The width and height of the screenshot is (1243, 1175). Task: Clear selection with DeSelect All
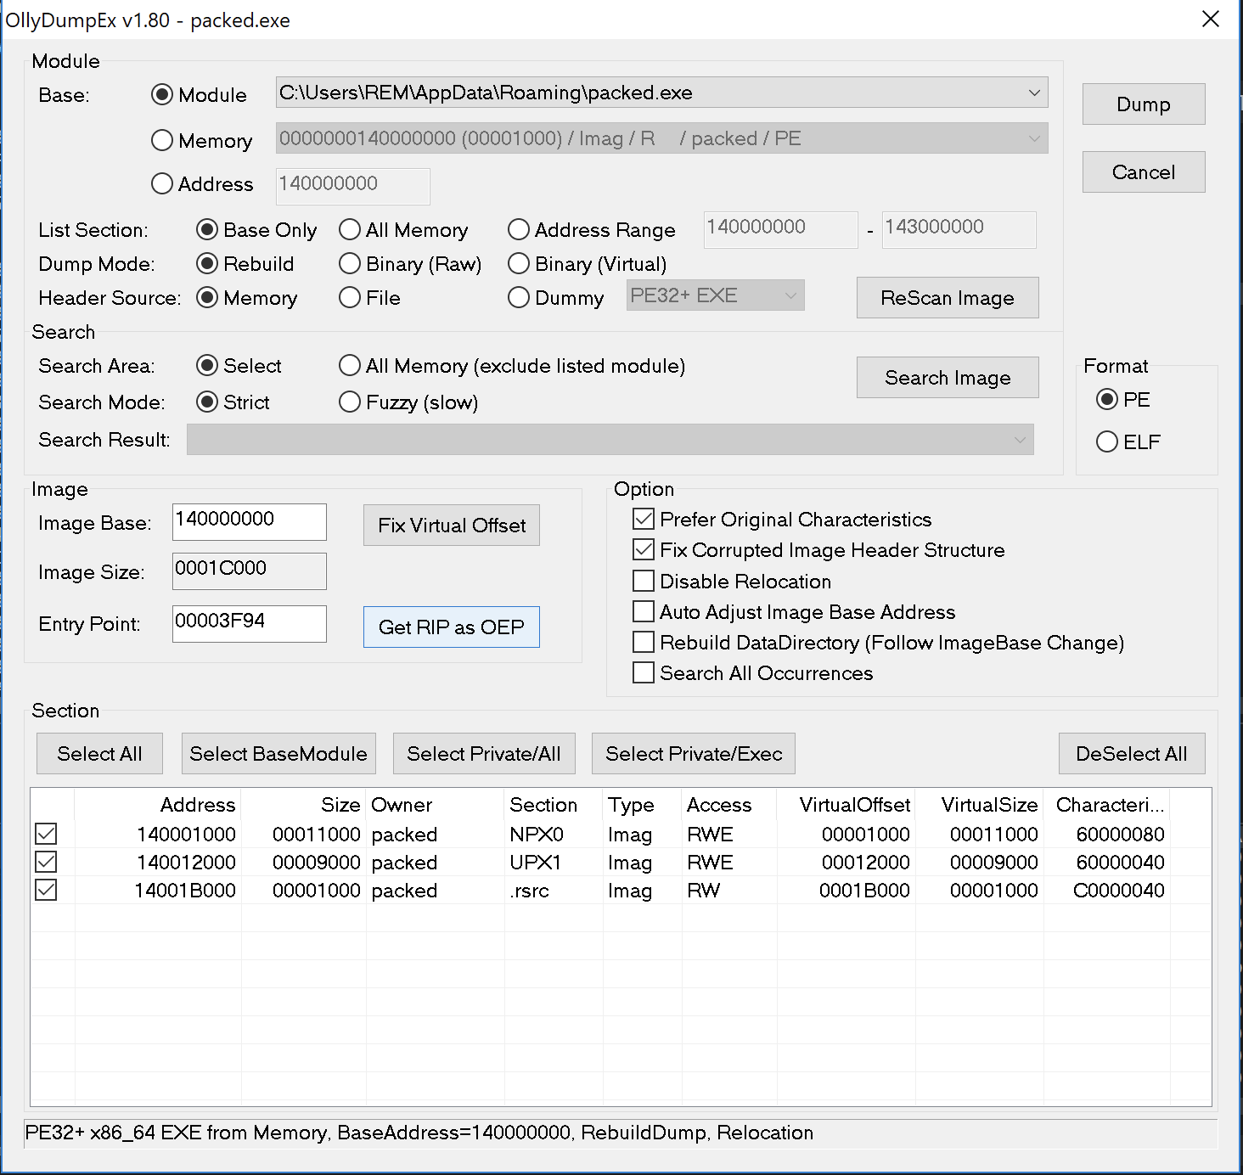pos(1132,753)
